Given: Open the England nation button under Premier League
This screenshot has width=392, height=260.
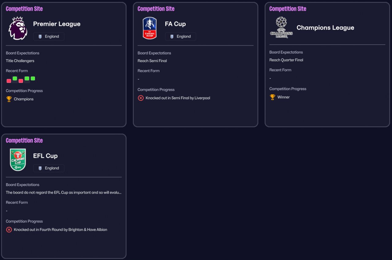Looking at the screenshot, I should click(49, 36).
